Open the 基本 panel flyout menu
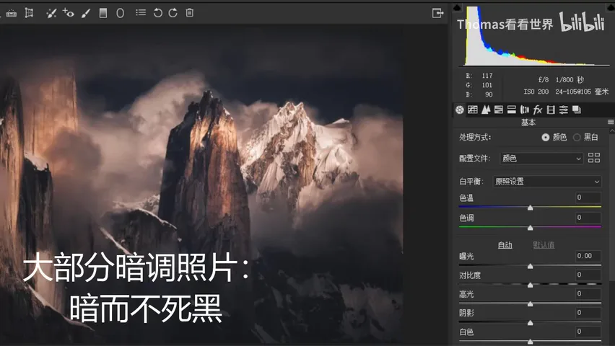615x346 pixels. pyautogui.click(x=611, y=123)
